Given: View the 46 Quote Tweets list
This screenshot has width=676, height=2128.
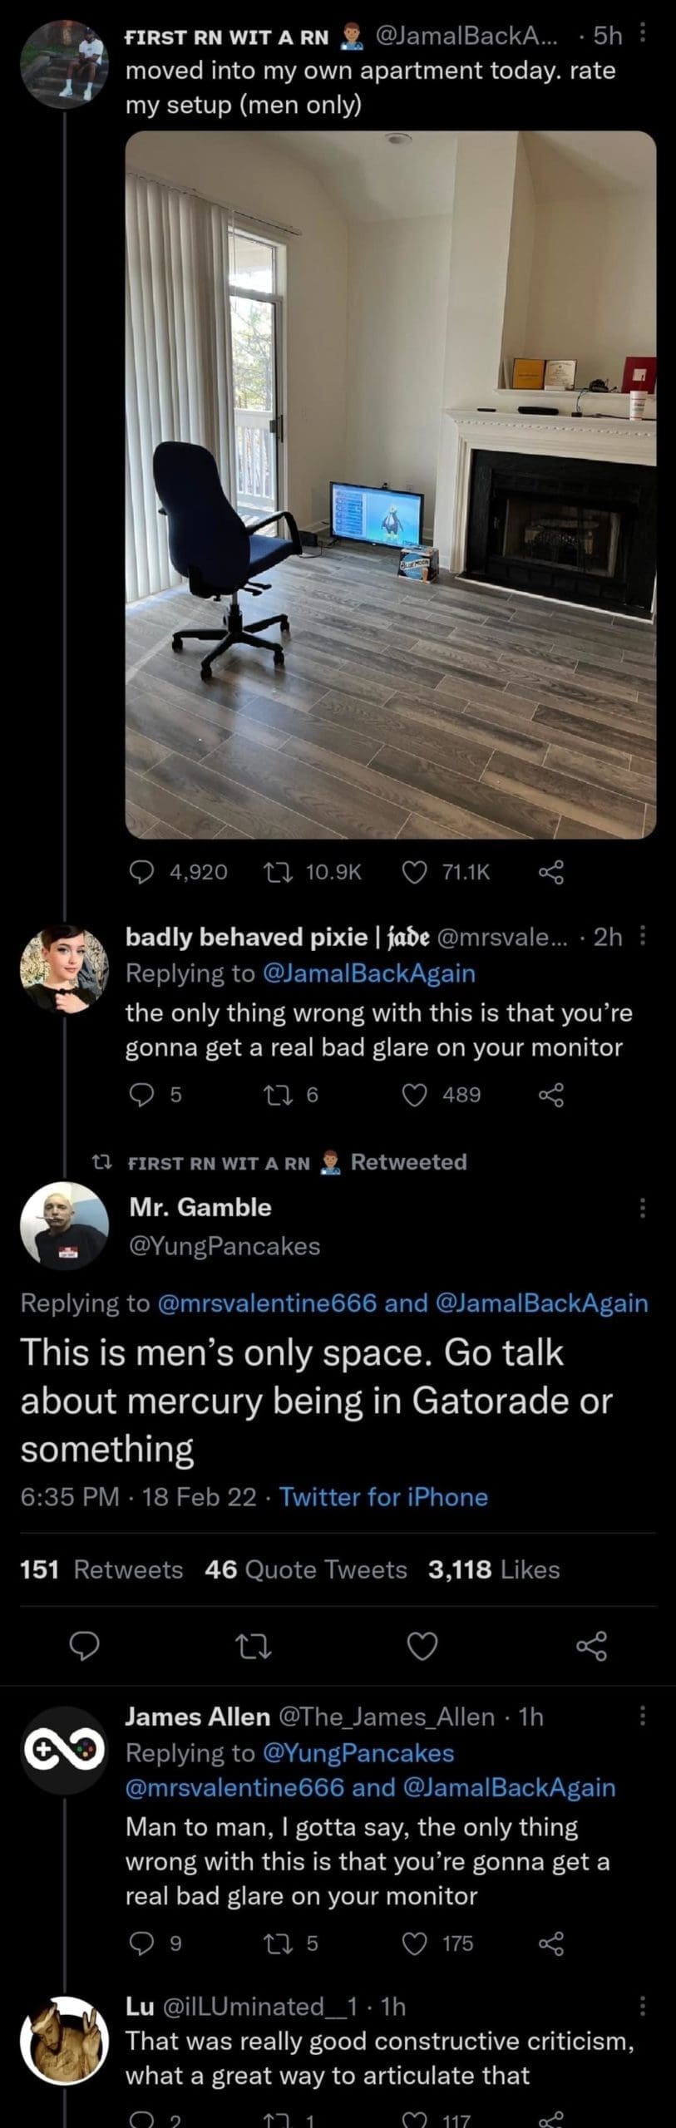Looking at the screenshot, I should [305, 1569].
